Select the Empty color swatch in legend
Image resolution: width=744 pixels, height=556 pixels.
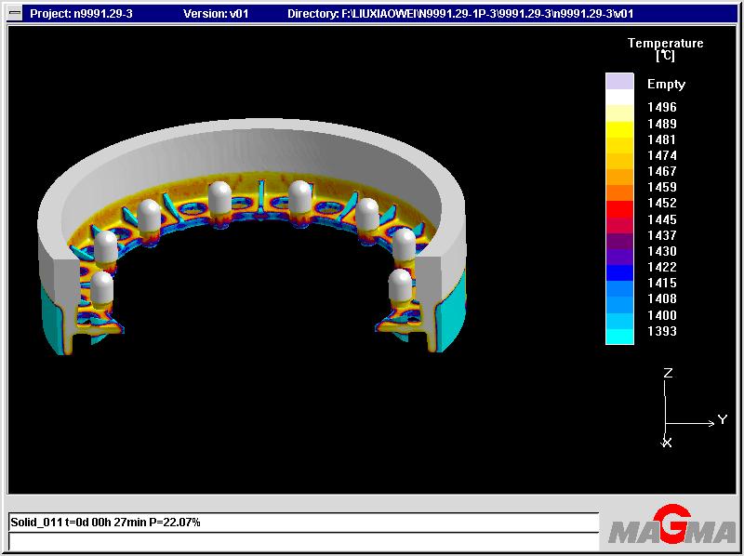point(619,81)
